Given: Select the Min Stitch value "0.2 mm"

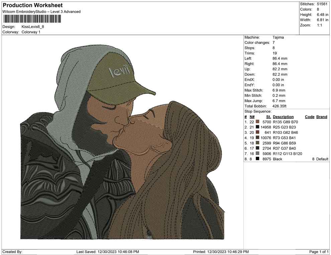Looking at the screenshot, I should coord(279,95).
